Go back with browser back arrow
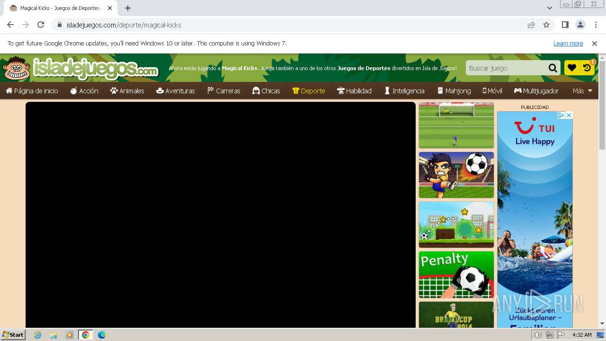The height and width of the screenshot is (341, 606). pyautogui.click(x=10, y=25)
